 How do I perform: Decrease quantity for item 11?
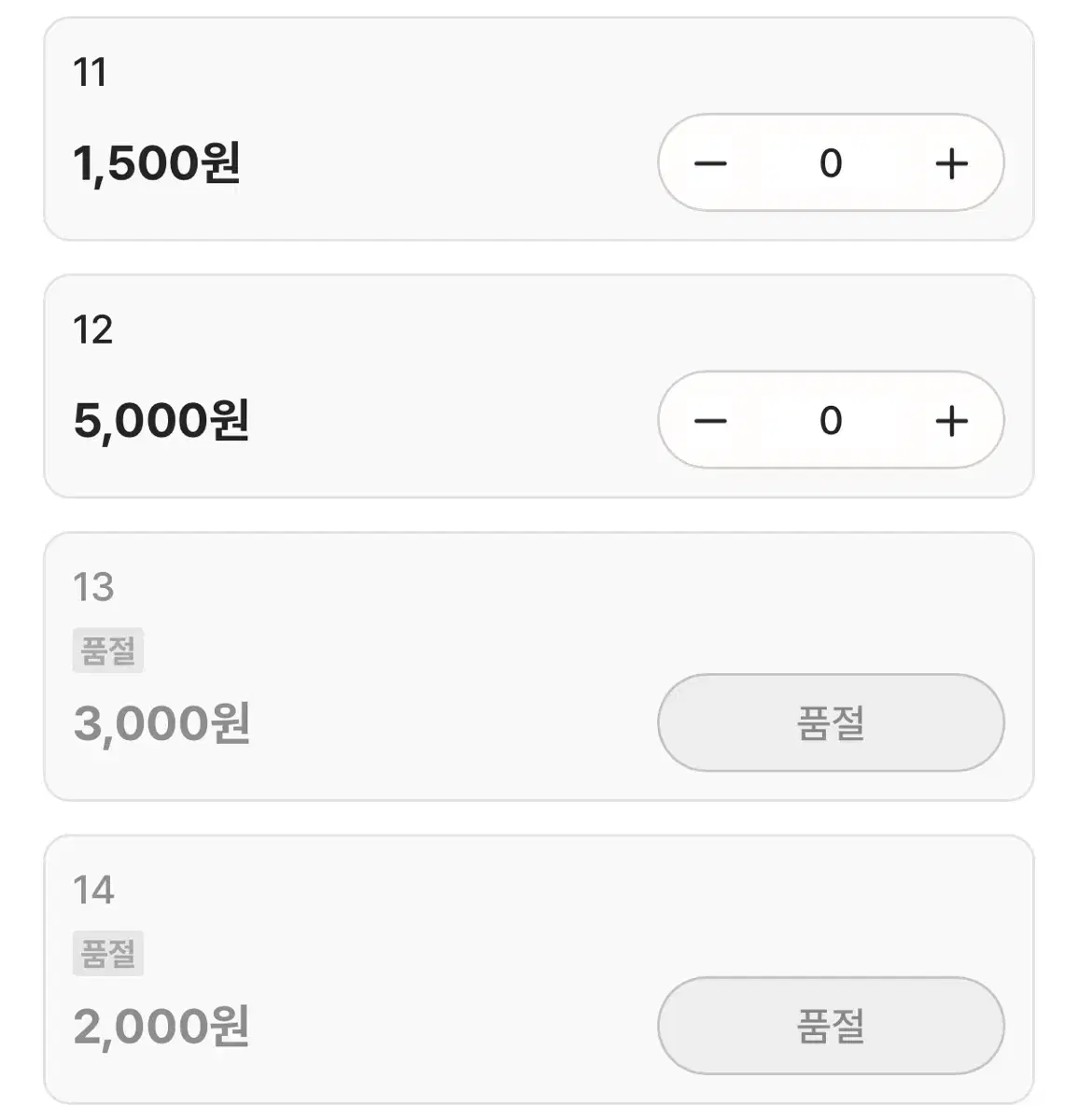point(710,163)
